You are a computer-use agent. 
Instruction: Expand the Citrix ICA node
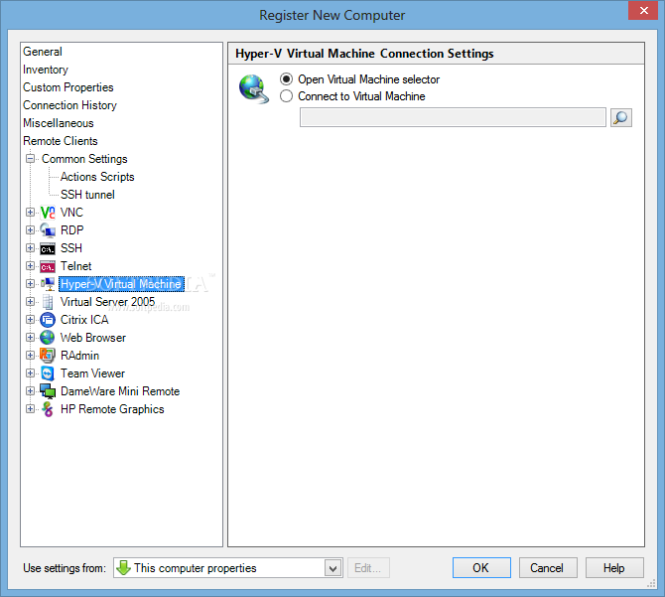pyautogui.click(x=30, y=320)
